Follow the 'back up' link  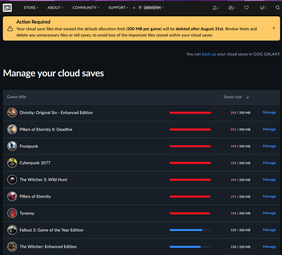(x=209, y=54)
